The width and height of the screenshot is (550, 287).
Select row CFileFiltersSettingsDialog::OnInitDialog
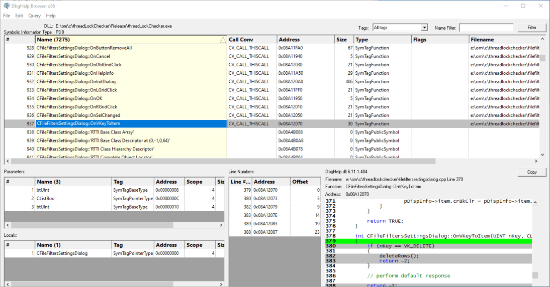(272, 82)
